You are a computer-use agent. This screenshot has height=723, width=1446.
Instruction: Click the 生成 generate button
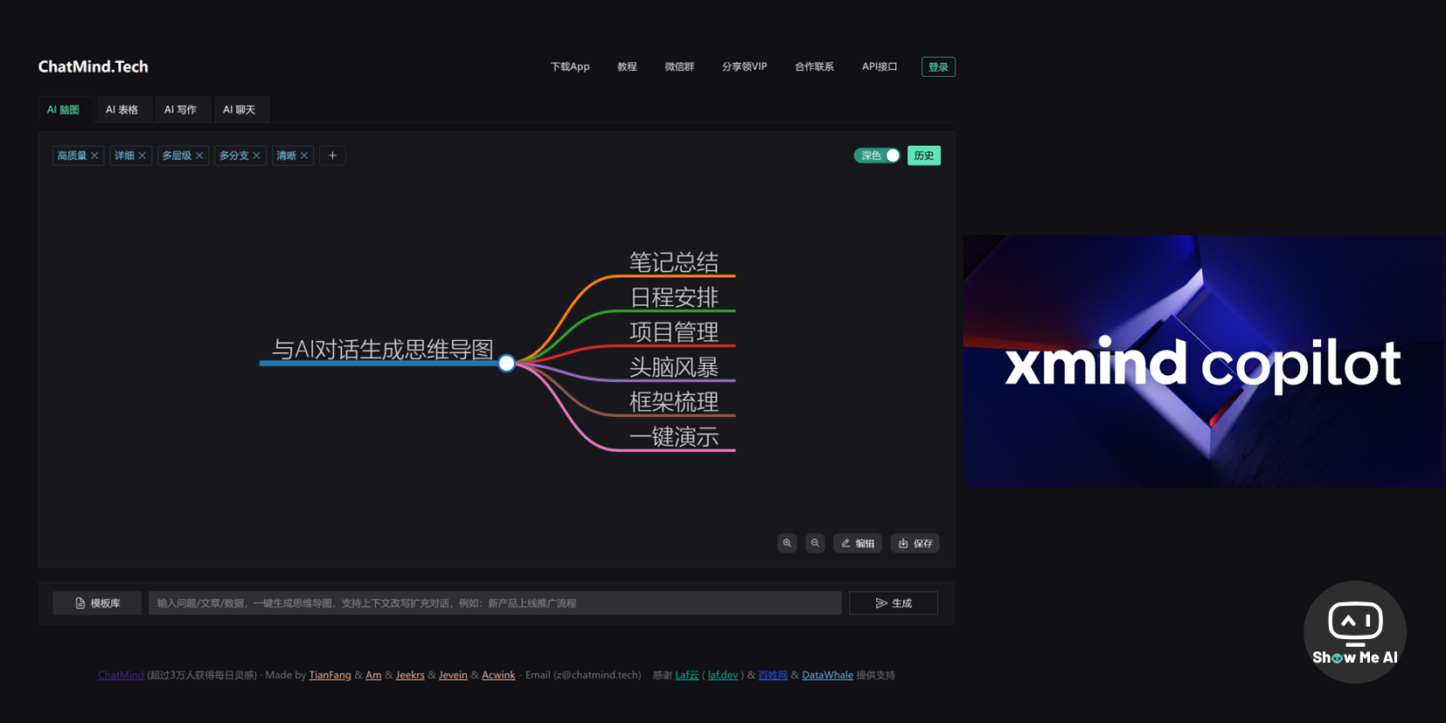click(893, 603)
